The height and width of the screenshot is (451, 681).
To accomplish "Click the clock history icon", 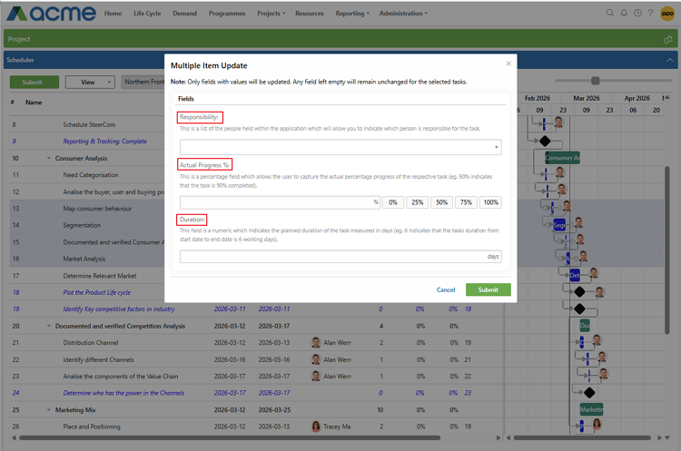I will 637,14.
